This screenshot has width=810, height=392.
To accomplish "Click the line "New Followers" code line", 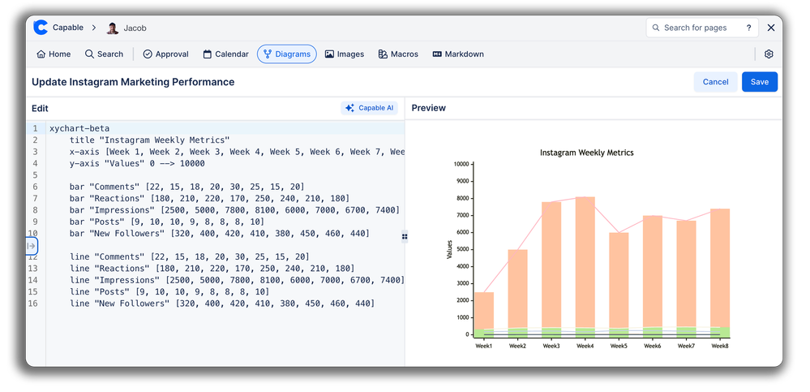I will (x=222, y=304).
